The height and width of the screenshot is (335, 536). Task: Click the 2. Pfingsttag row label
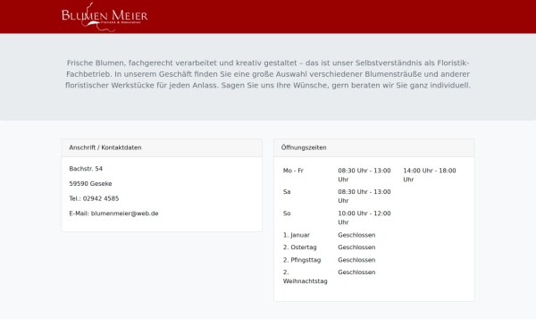point(302,260)
